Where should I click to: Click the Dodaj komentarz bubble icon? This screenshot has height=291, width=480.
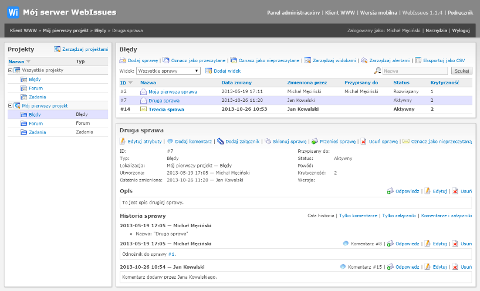[x=170, y=141]
